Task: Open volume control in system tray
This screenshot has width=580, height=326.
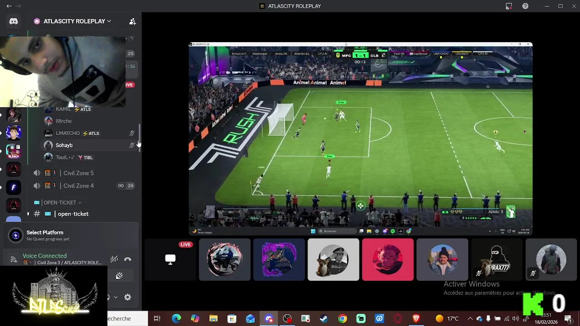Action: (x=515, y=319)
